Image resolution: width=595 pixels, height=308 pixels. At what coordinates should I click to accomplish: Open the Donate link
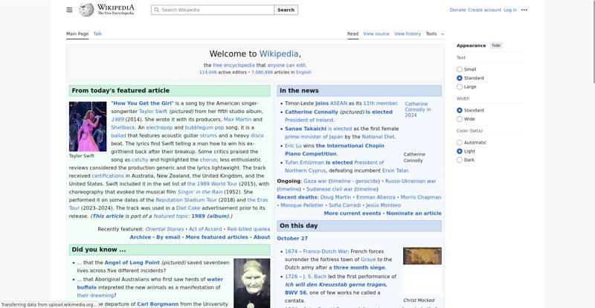click(x=457, y=10)
